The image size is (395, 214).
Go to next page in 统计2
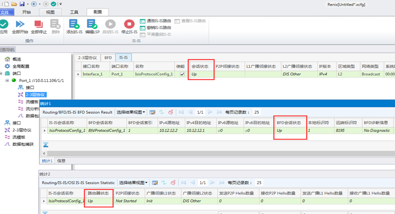pos(212,183)
